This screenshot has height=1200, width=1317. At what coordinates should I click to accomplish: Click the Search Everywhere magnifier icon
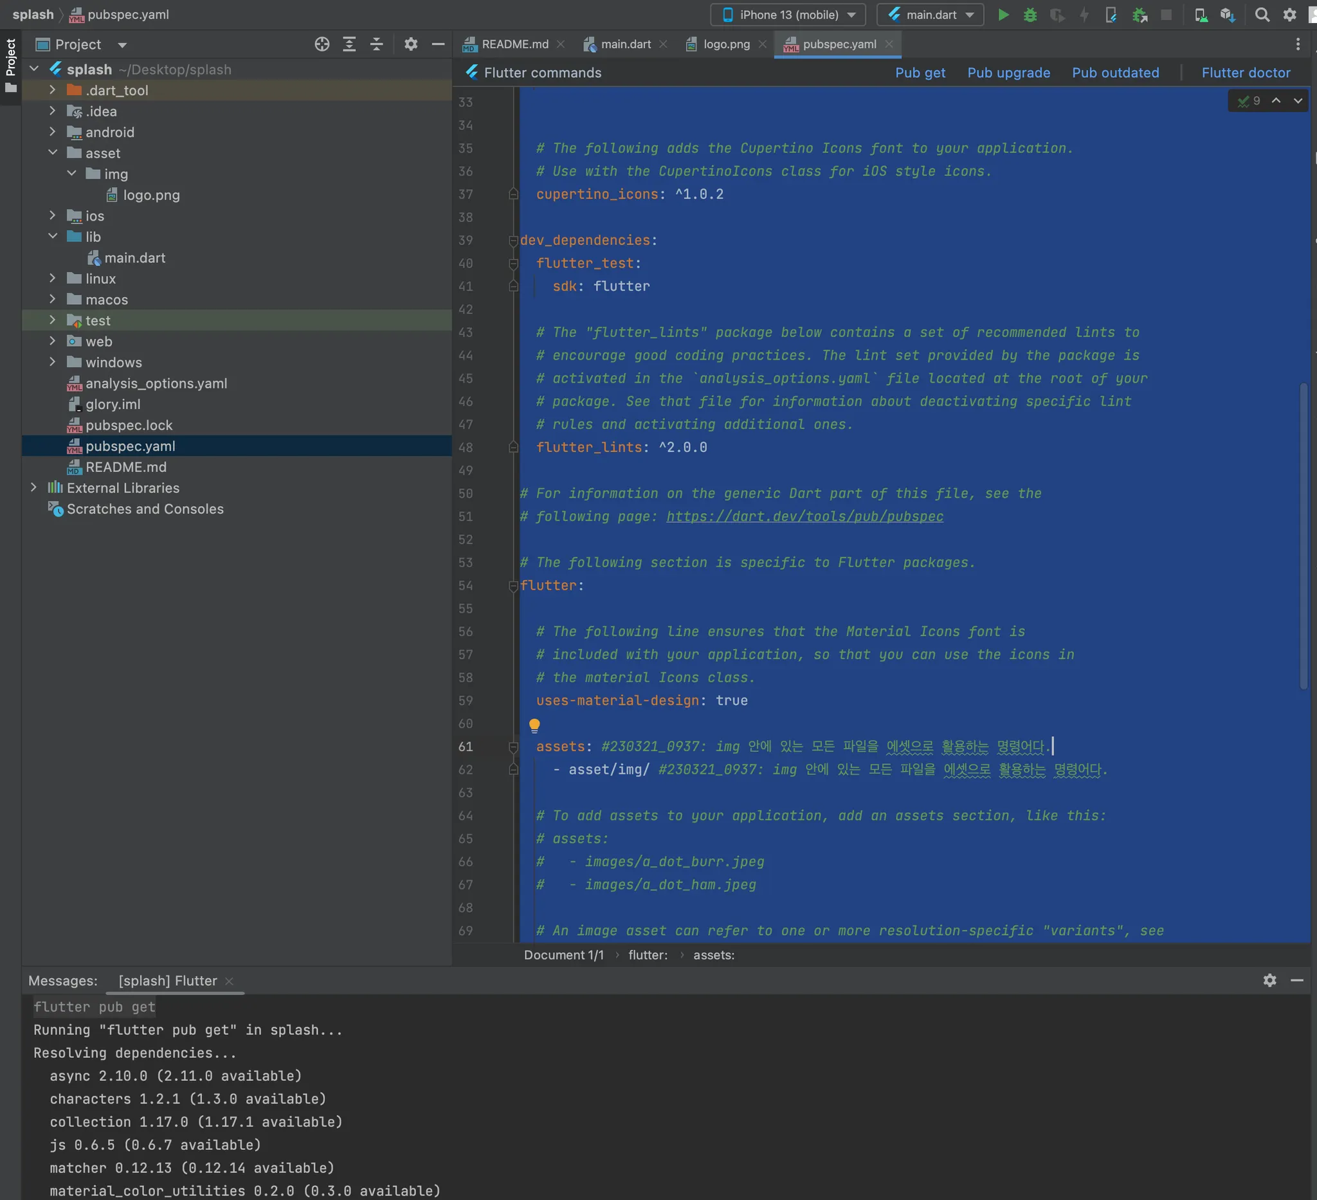[1262, 14]
